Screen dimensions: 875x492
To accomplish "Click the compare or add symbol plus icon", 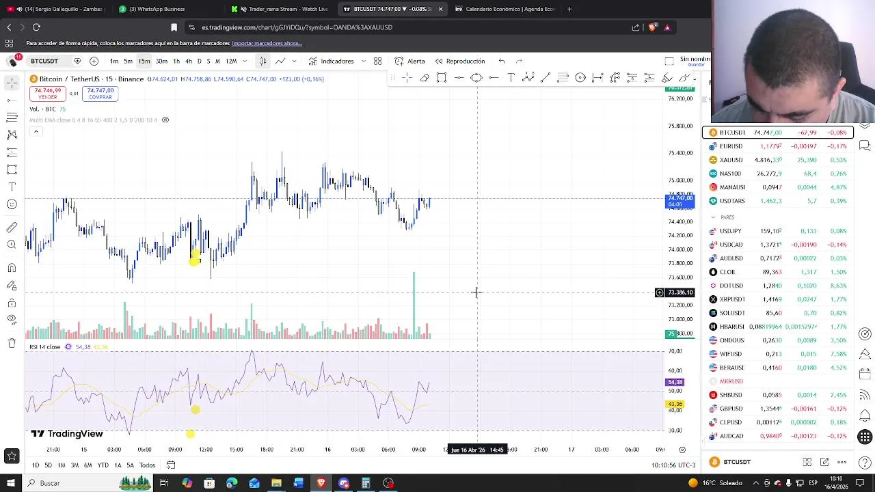I will click(94, 61).
